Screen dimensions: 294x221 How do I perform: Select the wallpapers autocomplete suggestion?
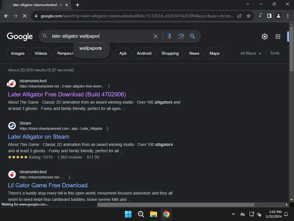90,48
